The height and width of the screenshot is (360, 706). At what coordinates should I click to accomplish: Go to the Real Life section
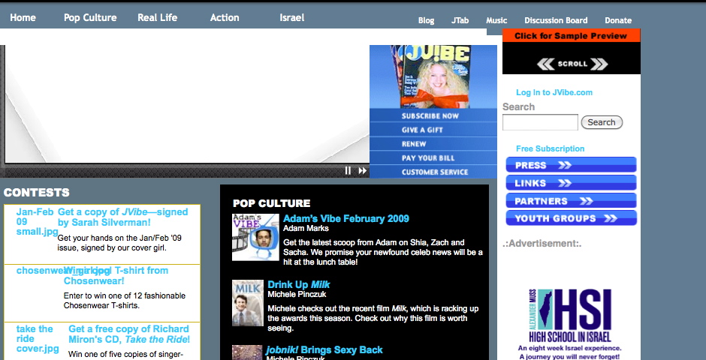click(158, 17)
